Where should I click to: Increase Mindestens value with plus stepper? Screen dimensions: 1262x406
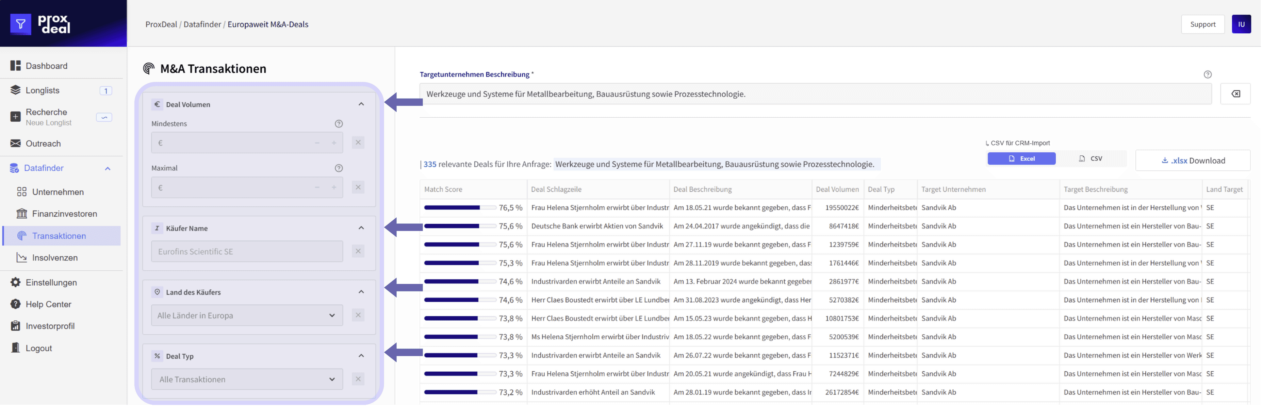click(x=334, y=143)
